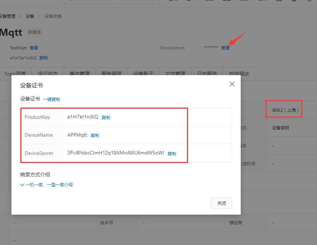Copy the ProductKey value in dialog
317x245 pixels.
[106, 117]
